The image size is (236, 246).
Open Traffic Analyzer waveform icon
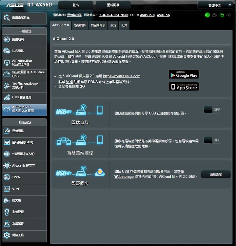[7, 86]
